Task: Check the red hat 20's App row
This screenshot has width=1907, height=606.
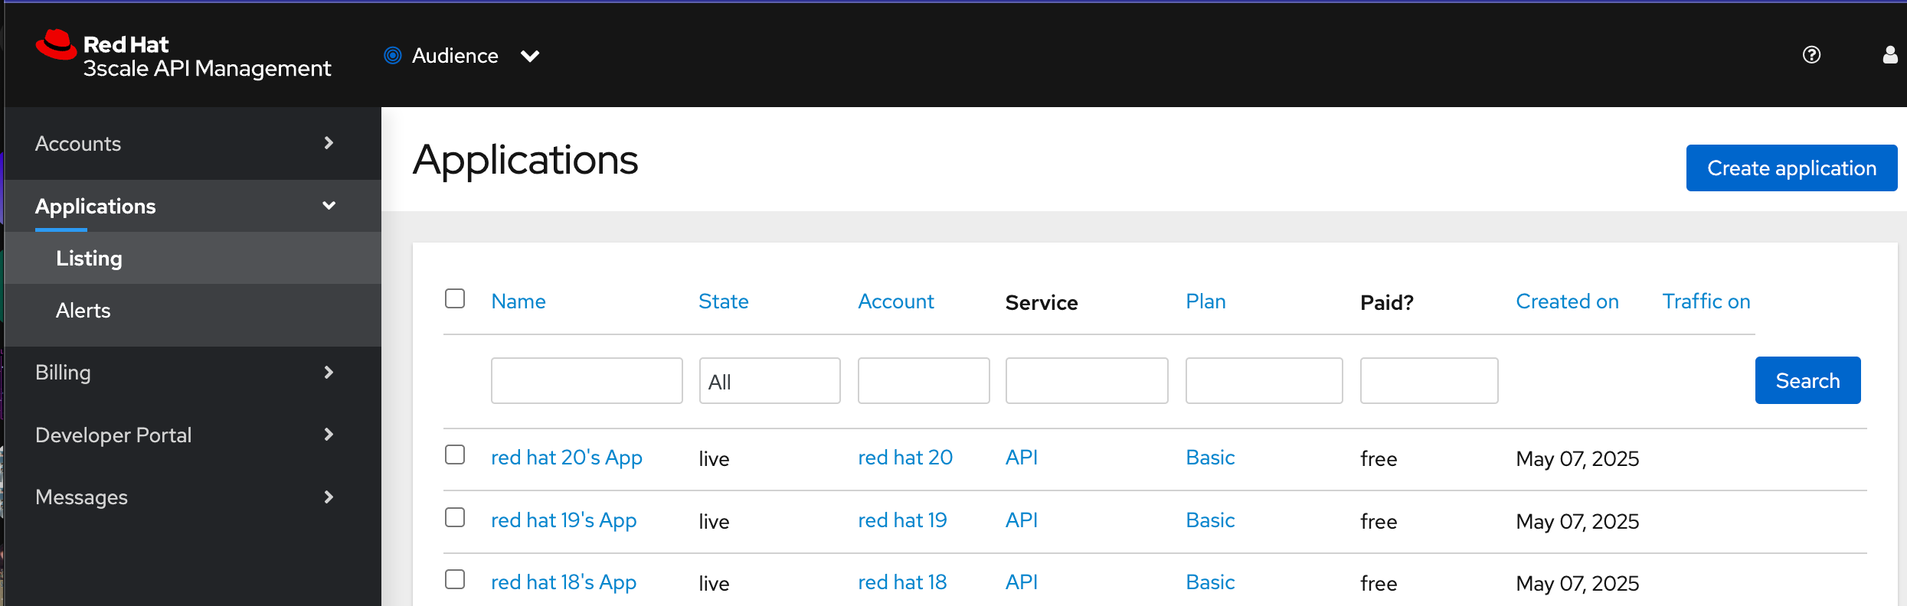Action: point(455,454)
